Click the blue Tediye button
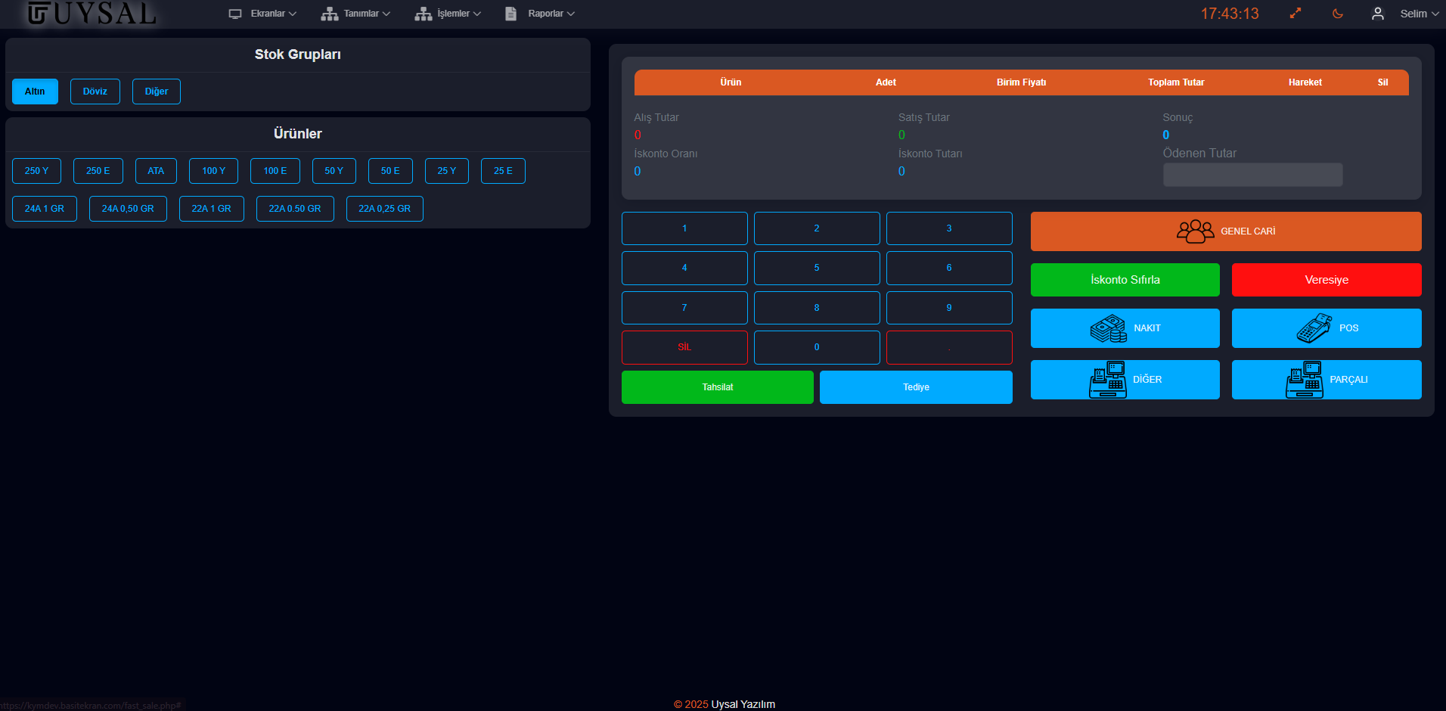This screenshot has width=1446, height=711. pos(916,387)
